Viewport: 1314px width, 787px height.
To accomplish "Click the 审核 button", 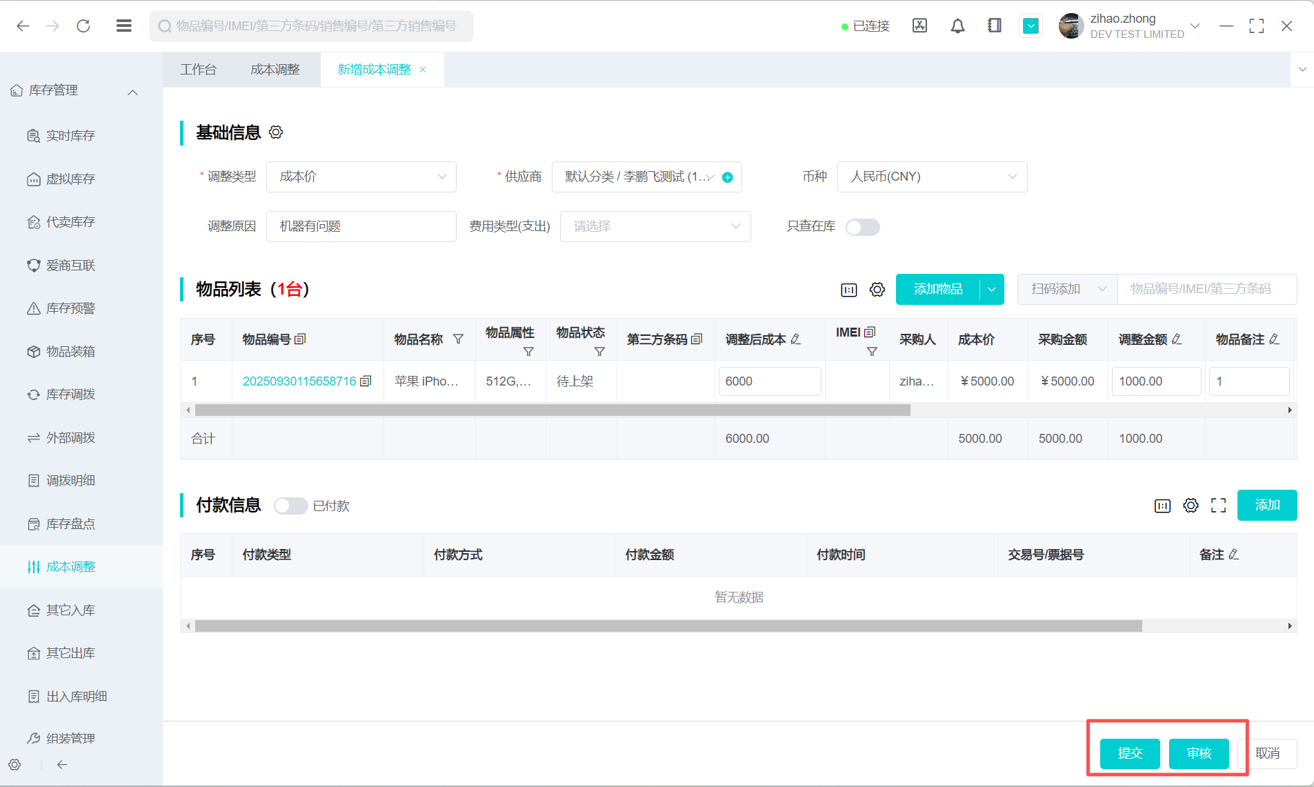I will pyautogui.click(x=1198, y=753).
